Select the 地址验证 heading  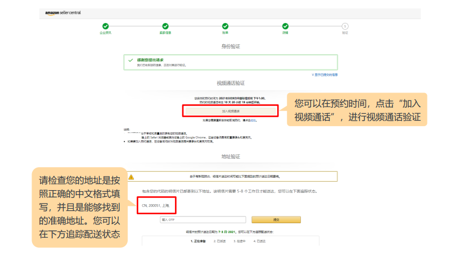tap(231, 156)
